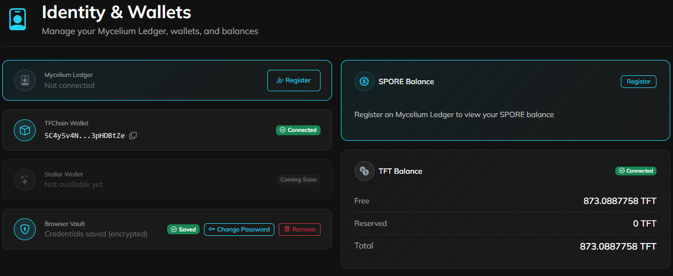This screenshot has width=673, height=276.
Task: Click the Stellar Wallet label
Action: [64, 174]
